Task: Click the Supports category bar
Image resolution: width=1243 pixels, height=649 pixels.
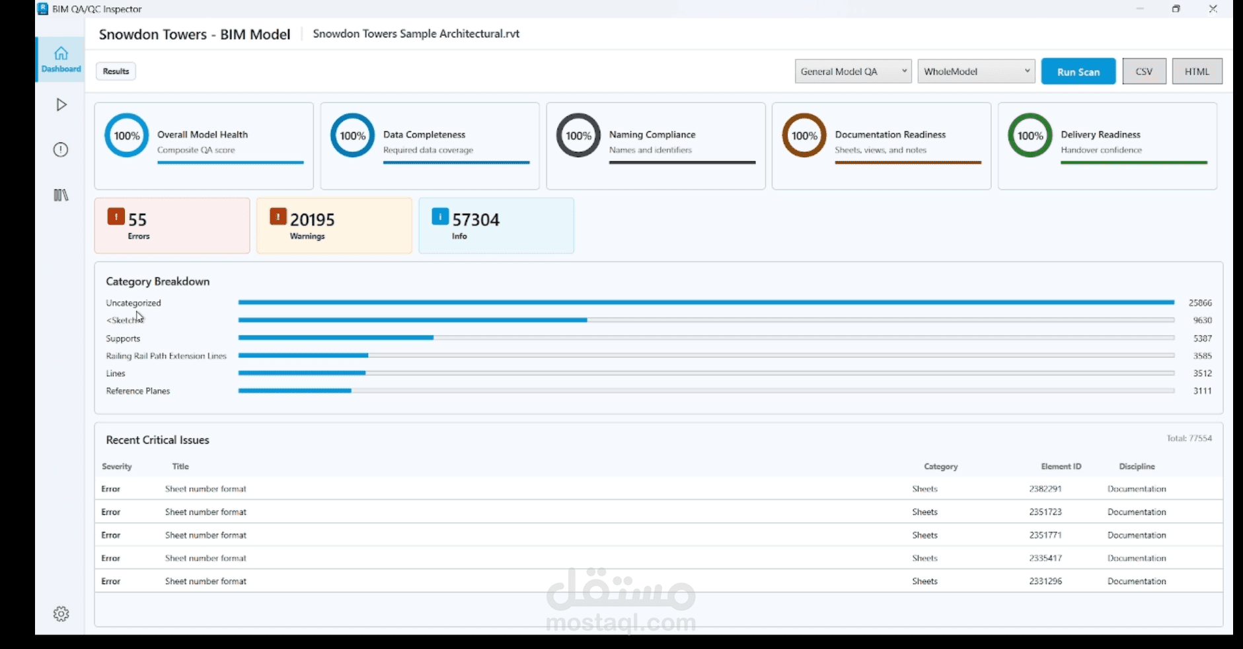Action: (x=706, y=338)
